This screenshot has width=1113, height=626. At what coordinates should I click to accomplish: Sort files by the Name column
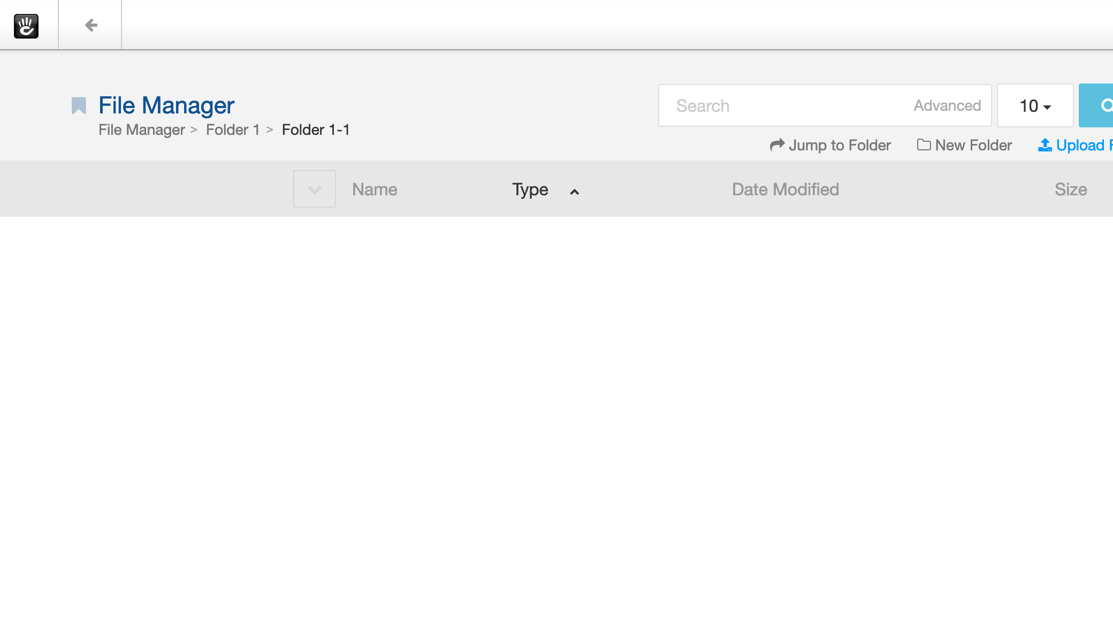coord(374,189)
